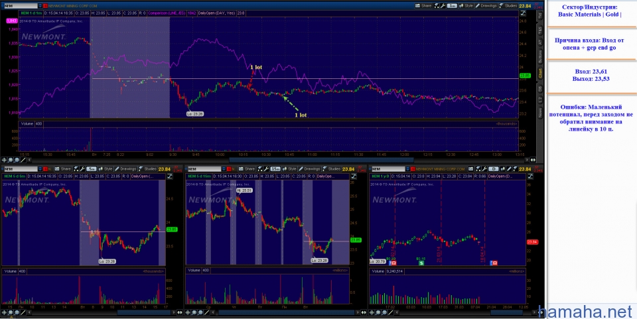This screenshot has width=637, height=319.
Task: Maximize the daily chart cell
Action: click(531, 176)
